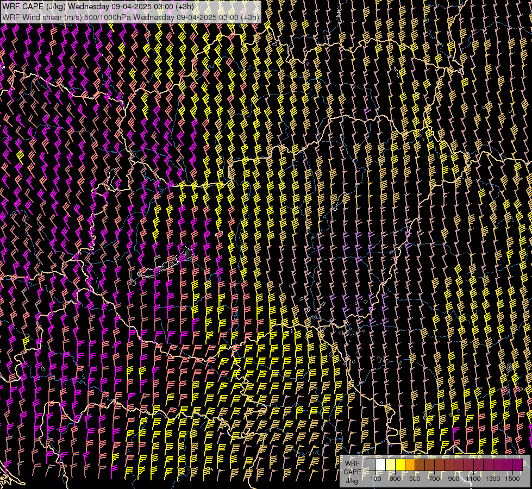Select the bright yellow CAPE legend swatch
The width and height of the screenshot is (532, 489).
400,465
